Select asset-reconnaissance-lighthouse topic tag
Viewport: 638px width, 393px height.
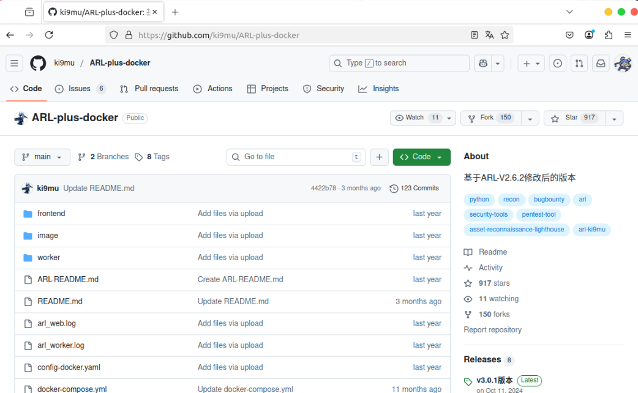[x=517, y=230]
